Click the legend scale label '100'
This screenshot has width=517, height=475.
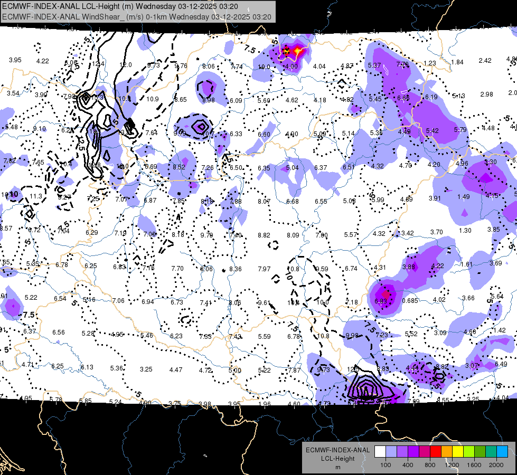[386, 465]
